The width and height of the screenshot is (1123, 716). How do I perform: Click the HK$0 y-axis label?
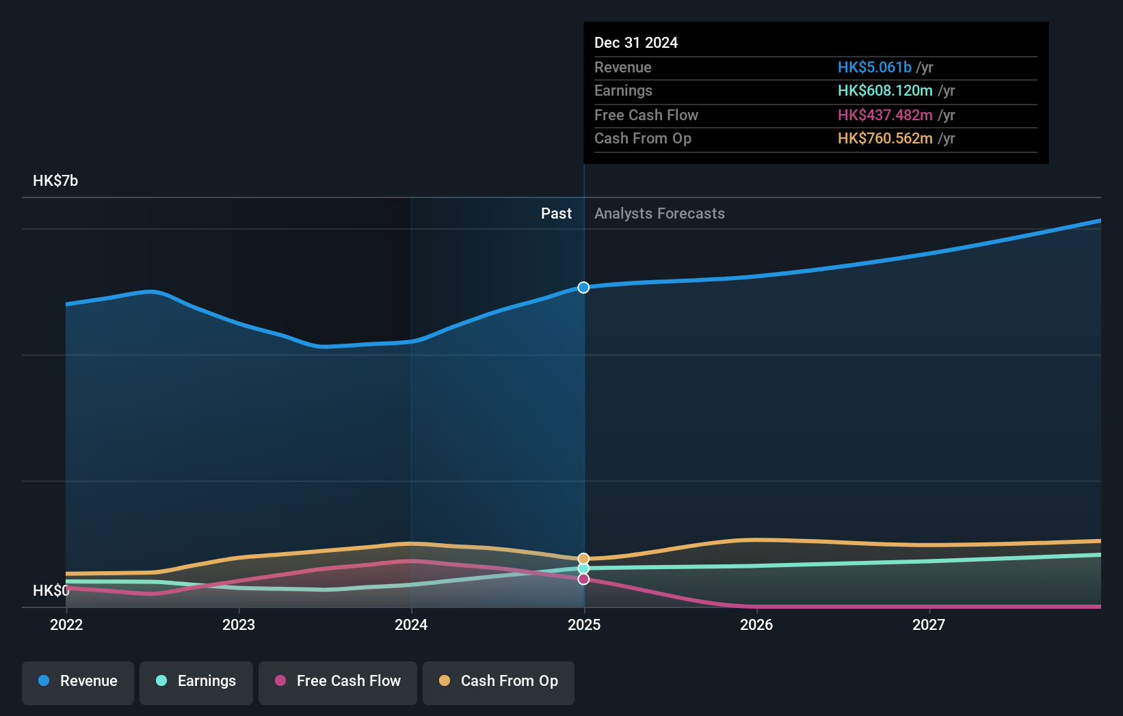[x=51, y=590]
